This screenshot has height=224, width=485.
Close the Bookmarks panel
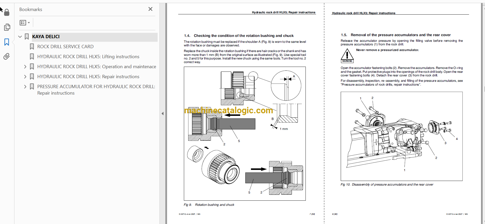point(150,9)
